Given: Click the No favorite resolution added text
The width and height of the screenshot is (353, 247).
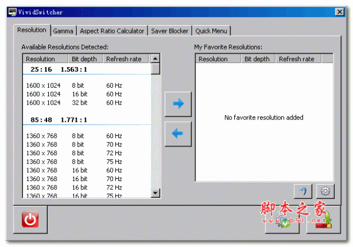Looking at the screenshot, I should pyautogui.click(x=264, y=118).
